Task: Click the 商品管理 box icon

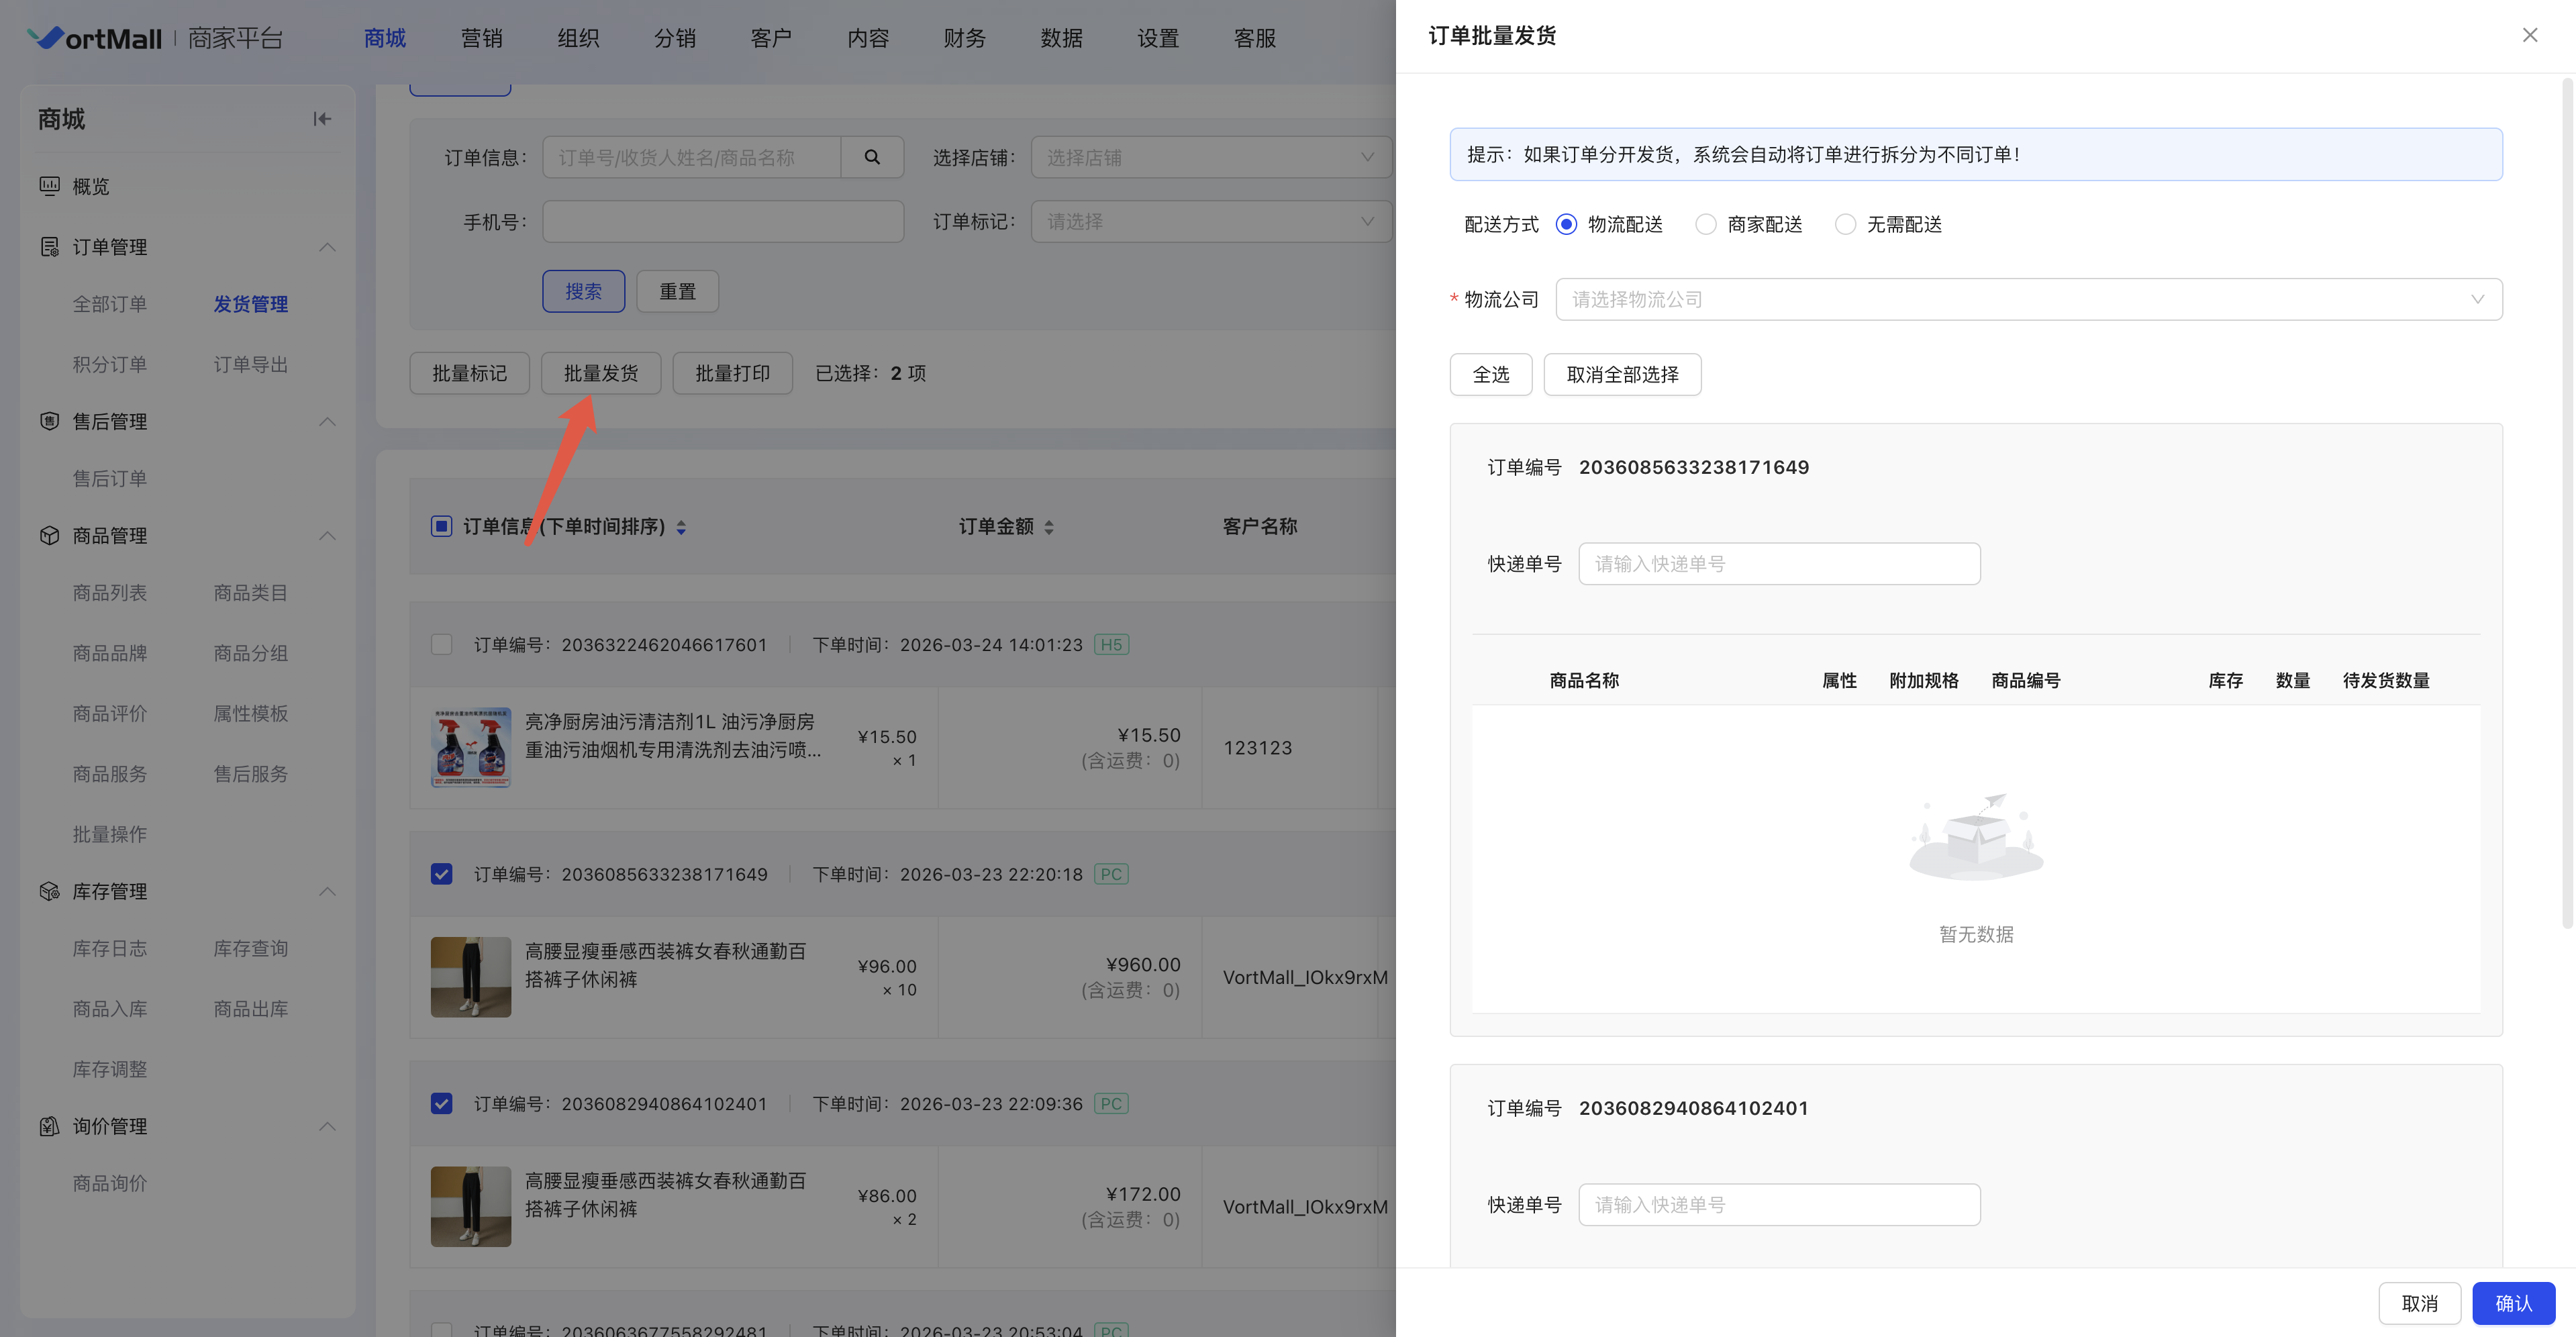Action: pyautogui.click(x=49, y=535)
